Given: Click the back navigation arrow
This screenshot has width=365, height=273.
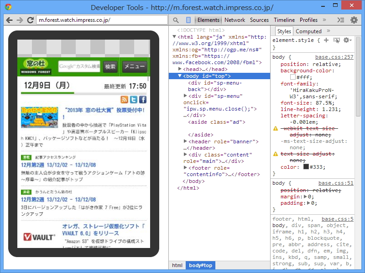Looking at the screenshot, I should tap(10, 20).
